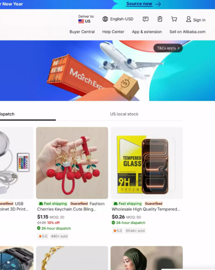Expand the Deliver to US selector

(86, 19)
